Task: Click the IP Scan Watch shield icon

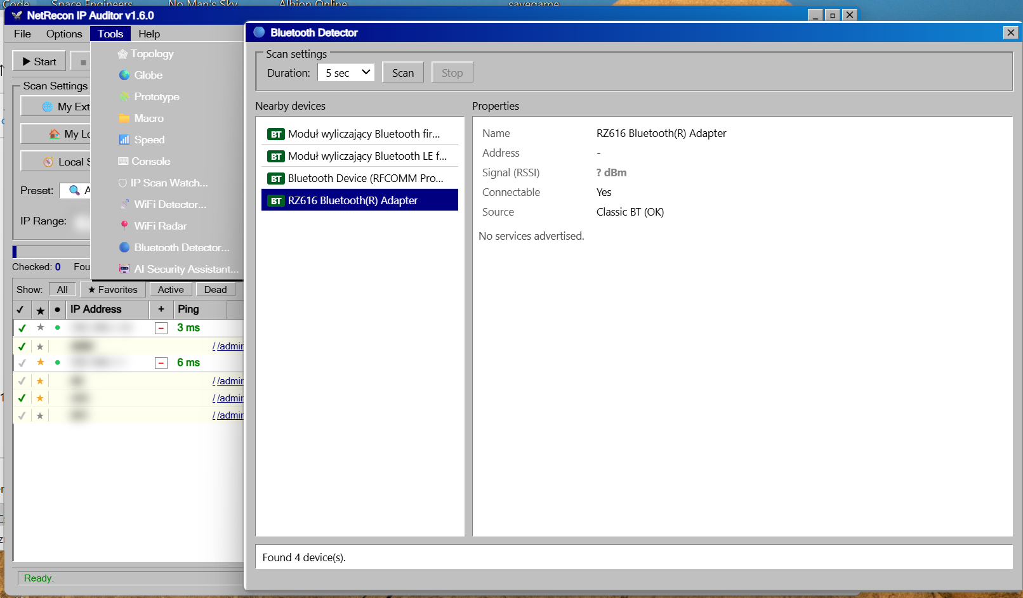Action: click(122, 183)
